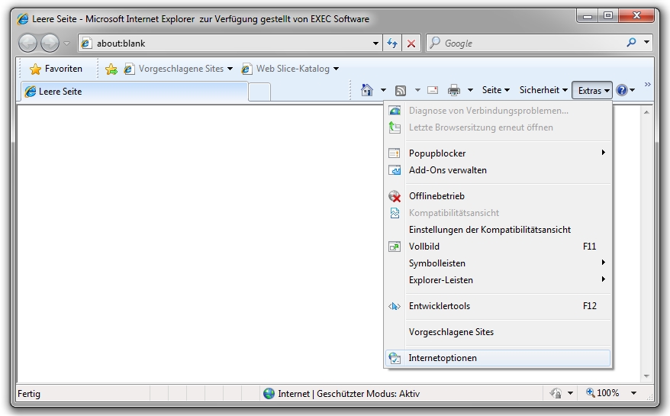The width and height of the screenshot is (670, 416).
Task: Click the Add to favorites bar icon
Action: (111, 69)
